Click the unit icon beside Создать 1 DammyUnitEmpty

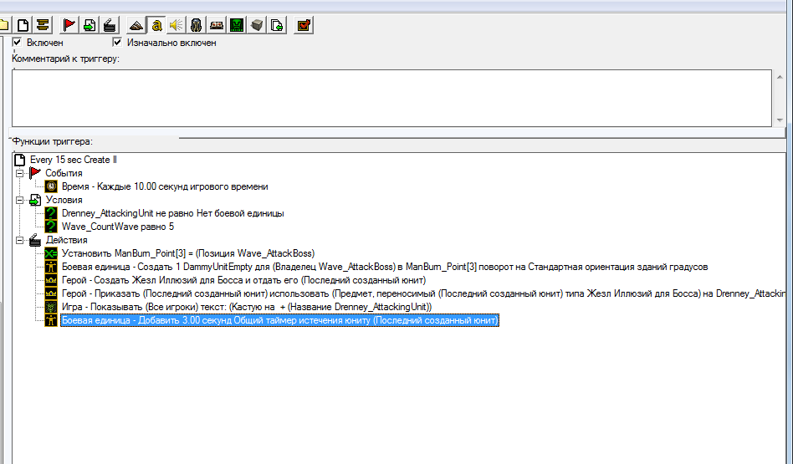51,267
